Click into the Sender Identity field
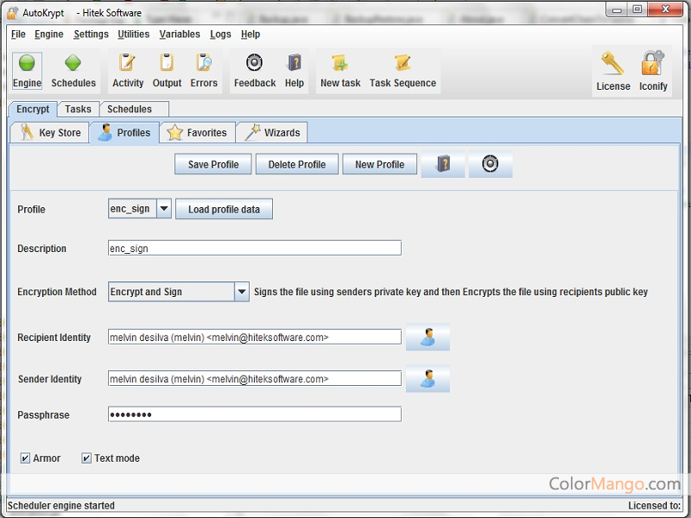Image resolution: width=691 pixels, height=518 pixels. coord(255,378)
